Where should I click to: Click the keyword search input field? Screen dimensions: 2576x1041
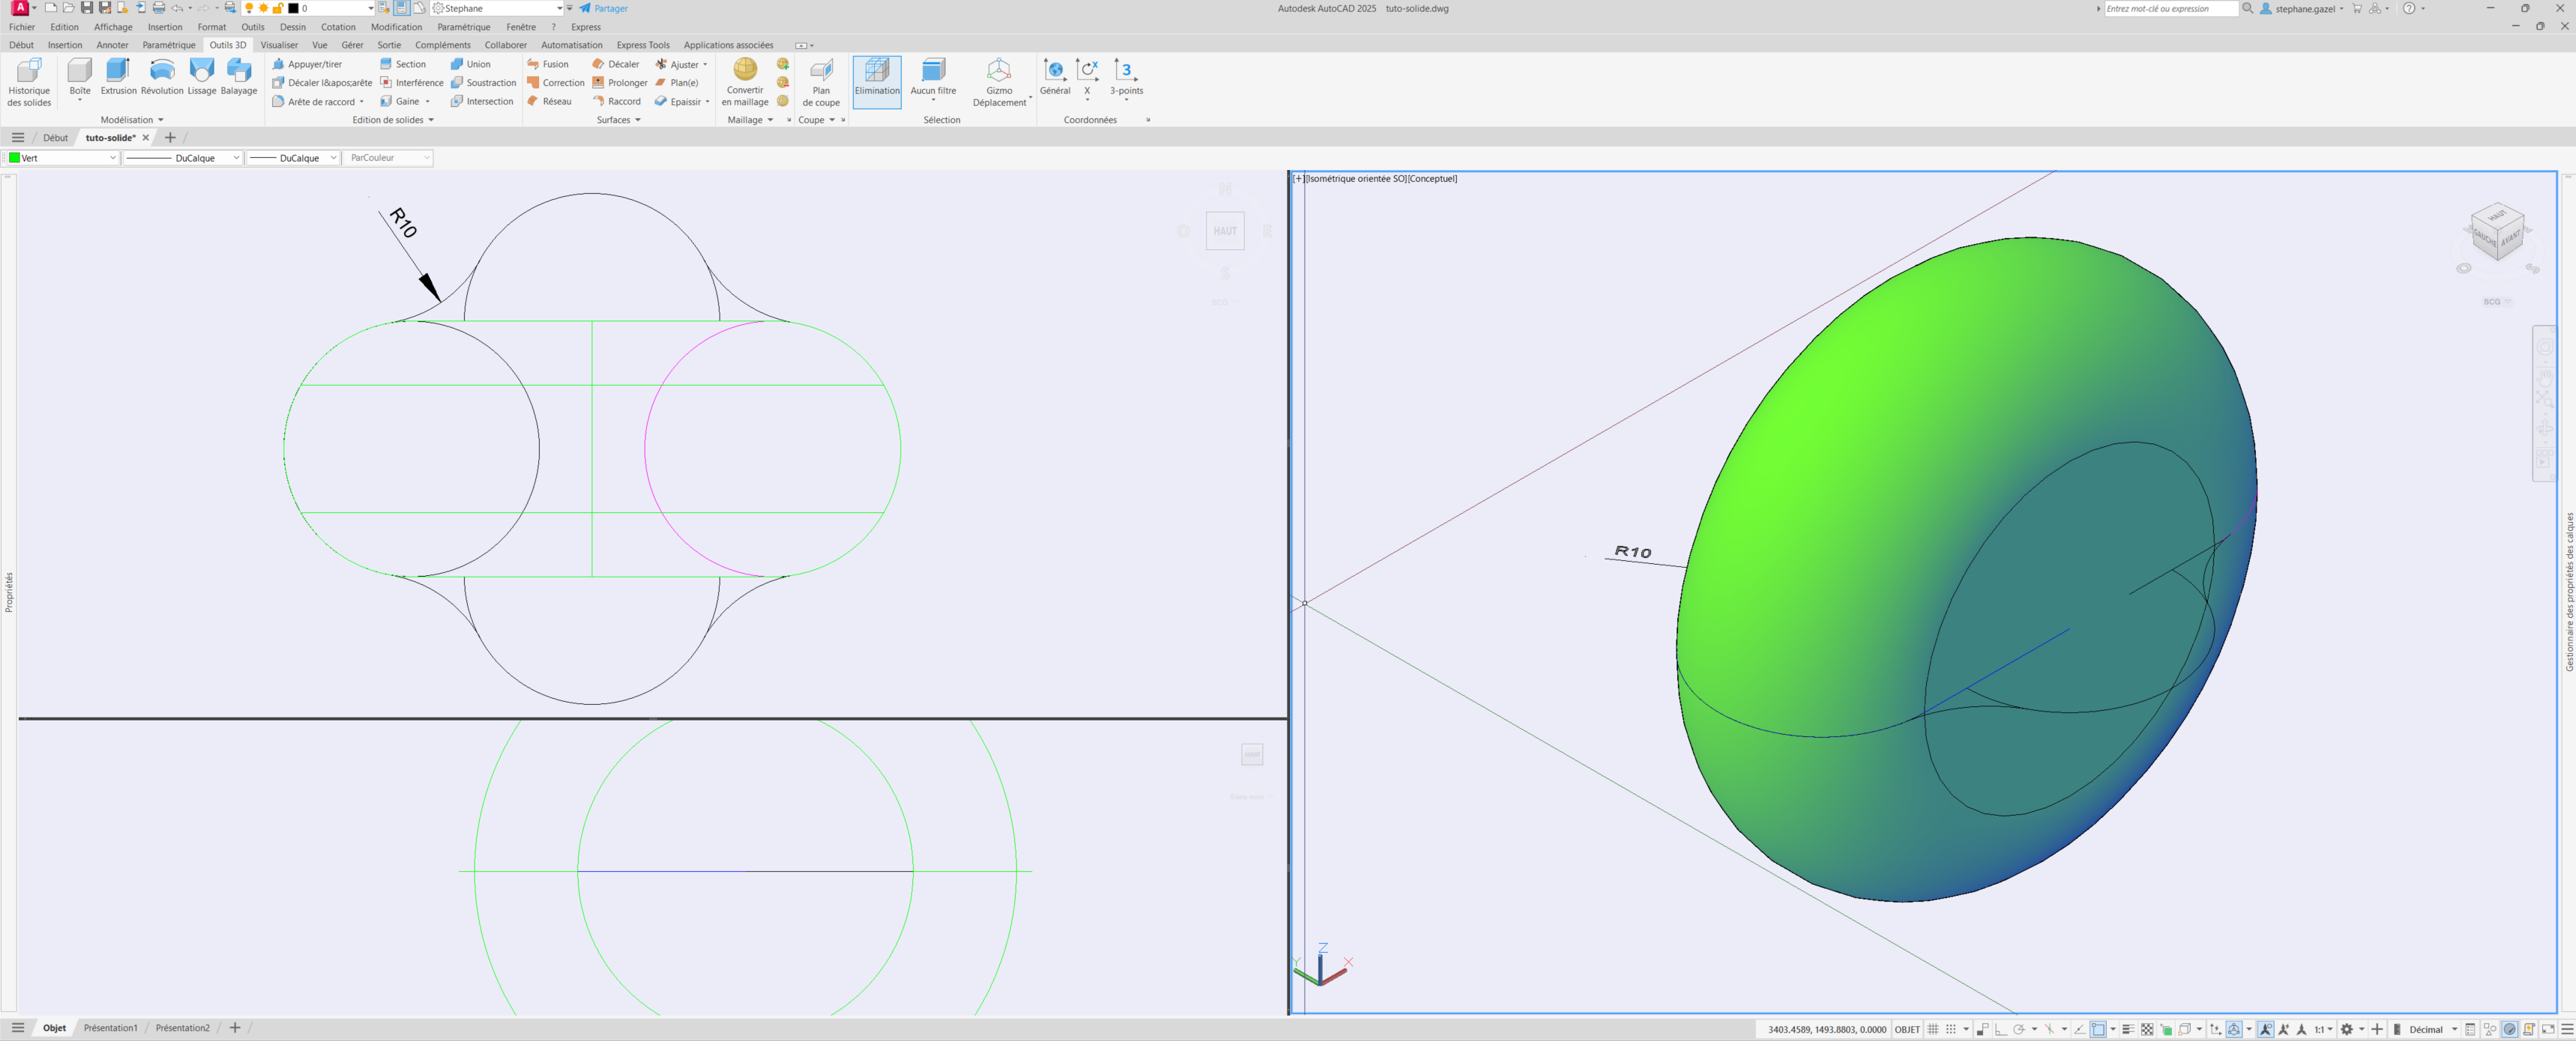[2170, 8]
